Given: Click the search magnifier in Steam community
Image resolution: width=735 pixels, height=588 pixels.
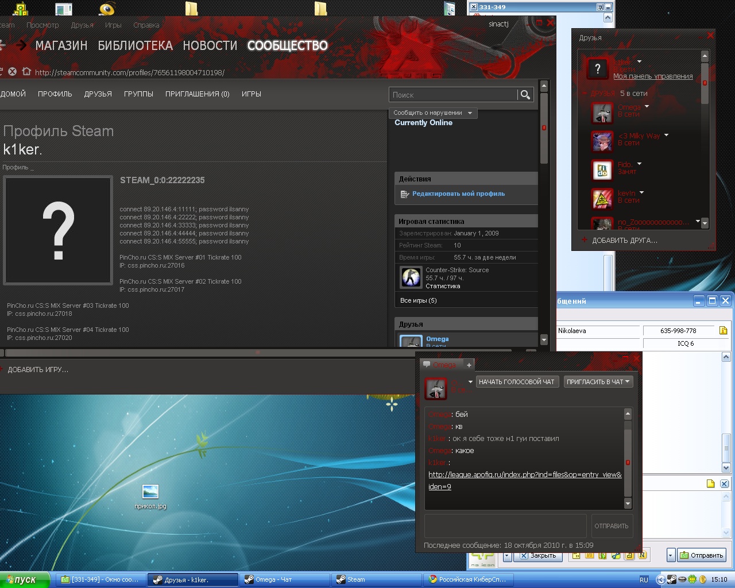Looking at the screenshot, I should click(525, 95).
